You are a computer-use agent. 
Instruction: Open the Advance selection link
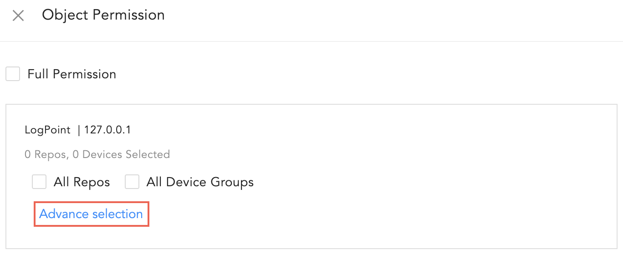pos(91,214)
